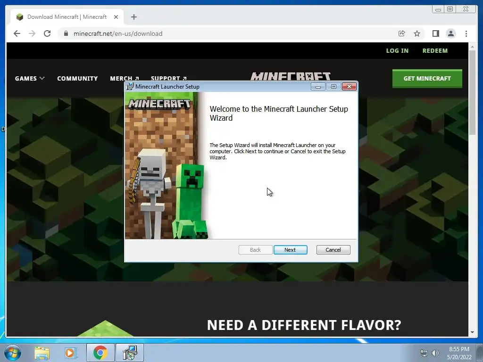This screenshot has width=483, height=362.
Task: Open Windows Media Player from taskbar
Action: coord(70,353)
